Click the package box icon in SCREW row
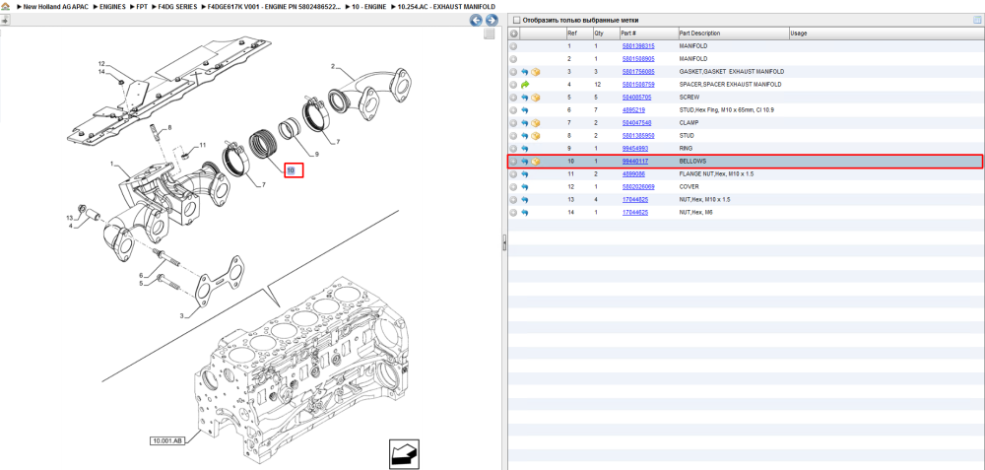Screen dimensions: 985x470 pos(536,98)
